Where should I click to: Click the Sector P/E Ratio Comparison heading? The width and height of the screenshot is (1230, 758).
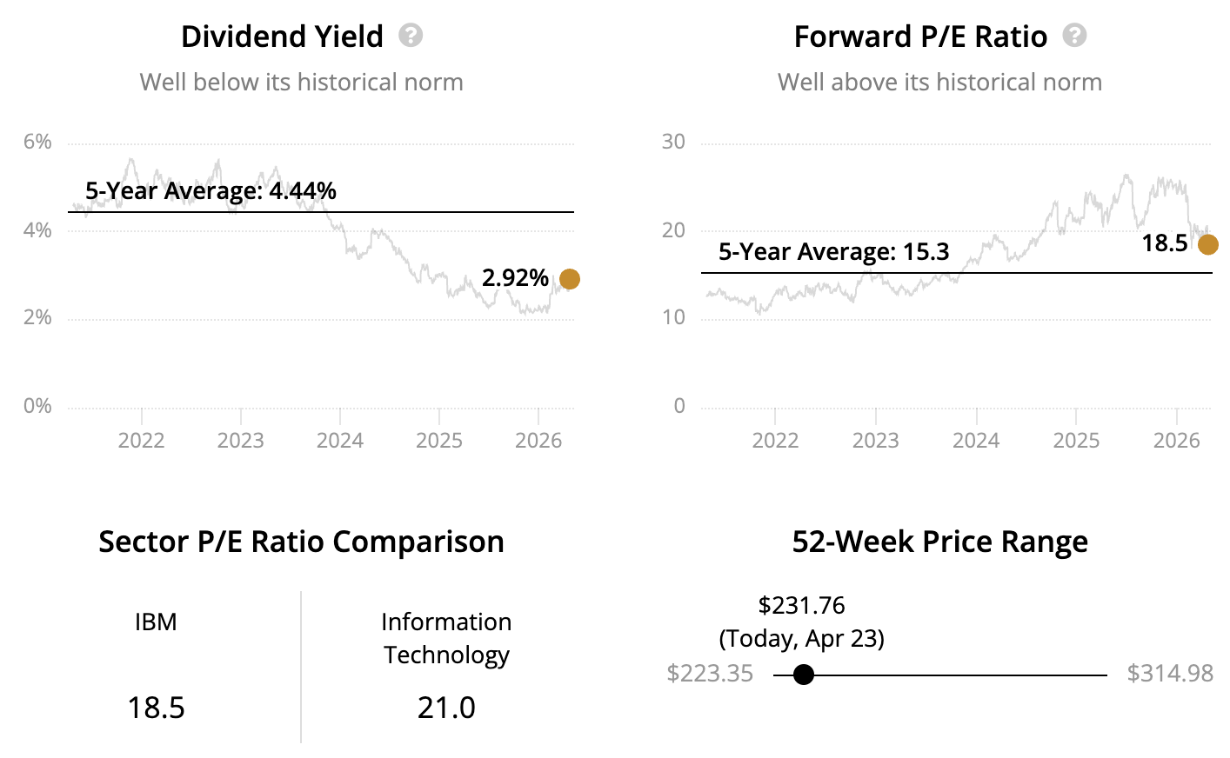click(x=301, y=542)
